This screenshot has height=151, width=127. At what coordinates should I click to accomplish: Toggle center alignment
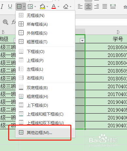click(x=88, y=7)
